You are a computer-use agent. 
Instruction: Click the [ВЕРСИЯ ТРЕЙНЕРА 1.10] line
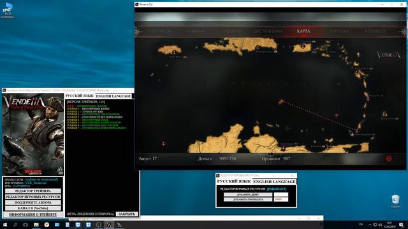click(85, 102)
